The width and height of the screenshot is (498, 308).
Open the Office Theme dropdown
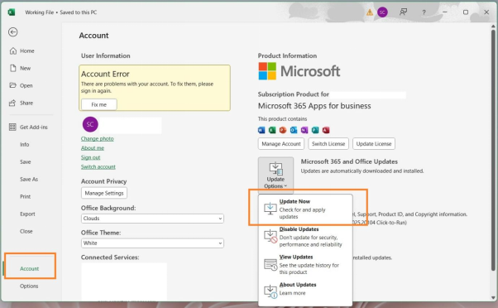click(x=152, y=243)
